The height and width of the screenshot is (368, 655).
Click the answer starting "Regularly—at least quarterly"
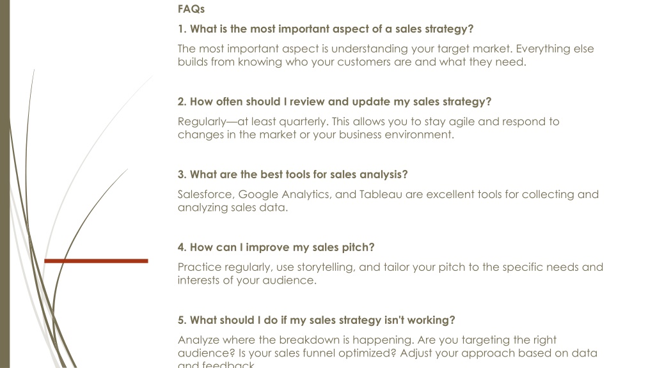(x=368, y=128)
